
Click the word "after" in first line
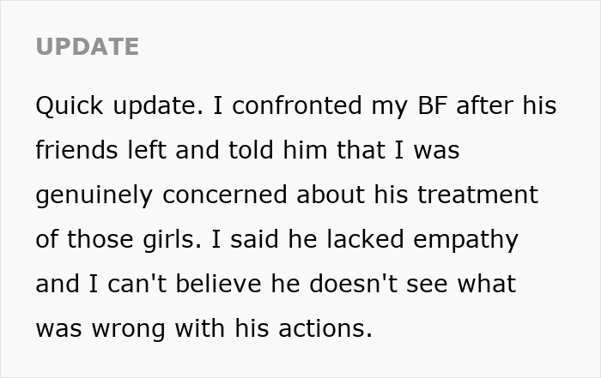(485, 106)
